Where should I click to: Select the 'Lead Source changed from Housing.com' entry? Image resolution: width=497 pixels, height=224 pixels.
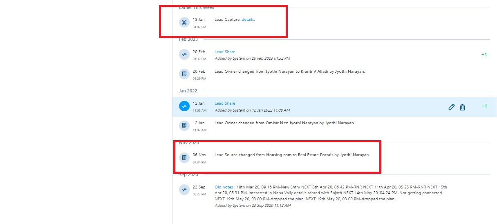pyautogui.click(x=292, y=155)
